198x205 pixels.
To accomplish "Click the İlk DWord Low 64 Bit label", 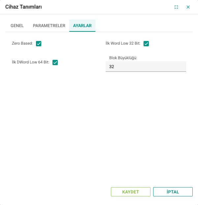I will click(31, 62).
